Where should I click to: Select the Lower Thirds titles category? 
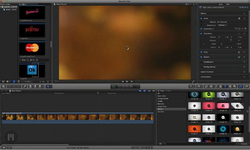point(162,106)
